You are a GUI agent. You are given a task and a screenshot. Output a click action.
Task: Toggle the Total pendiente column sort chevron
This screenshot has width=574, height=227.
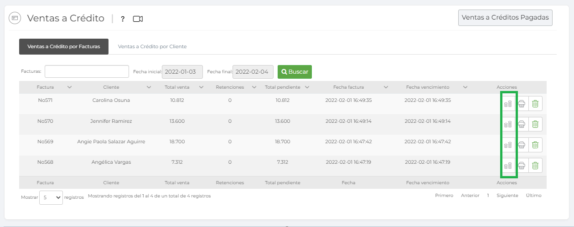307,87
